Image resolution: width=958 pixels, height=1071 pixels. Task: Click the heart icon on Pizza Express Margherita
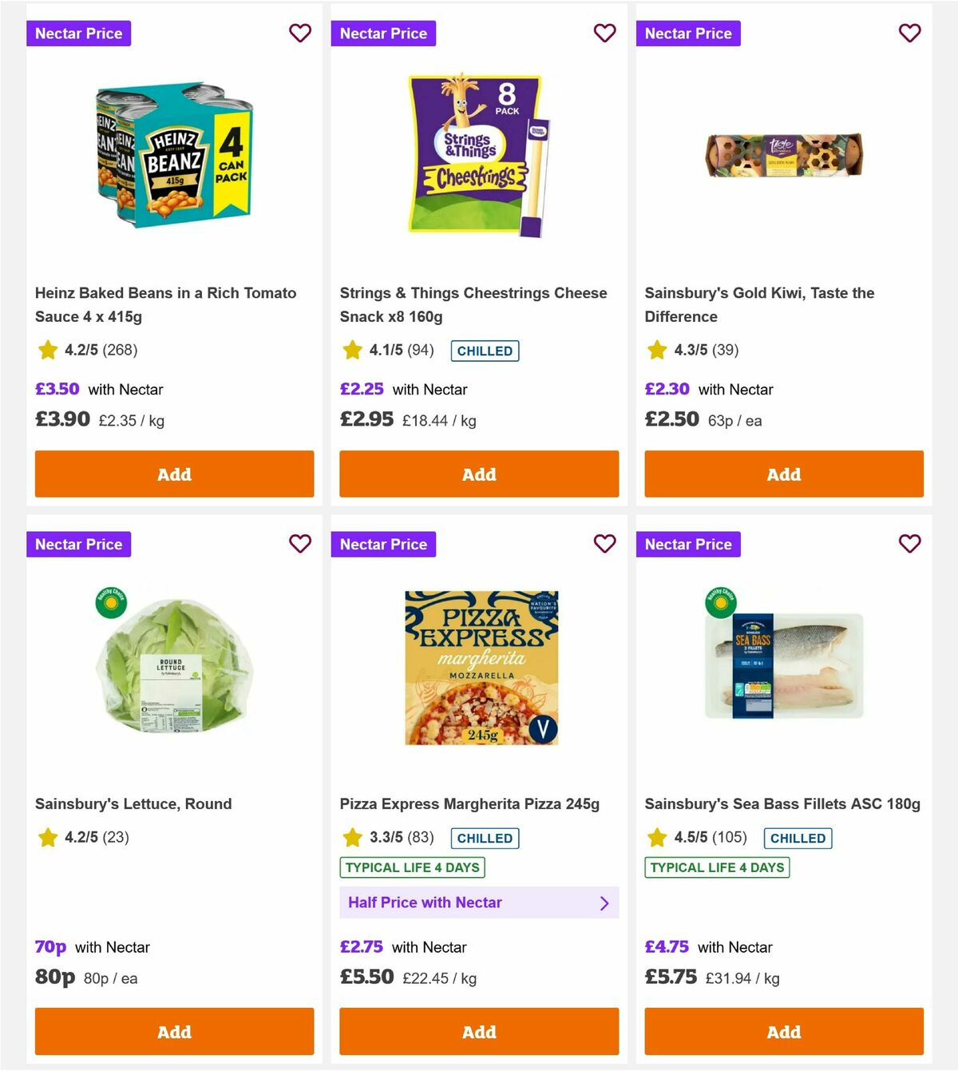point(605,543)
